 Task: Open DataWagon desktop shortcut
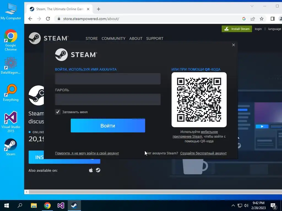click(x=11, y=65)
